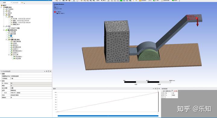Open the details panel options arrow menu
217x118 pixels.
click(45, 71)
